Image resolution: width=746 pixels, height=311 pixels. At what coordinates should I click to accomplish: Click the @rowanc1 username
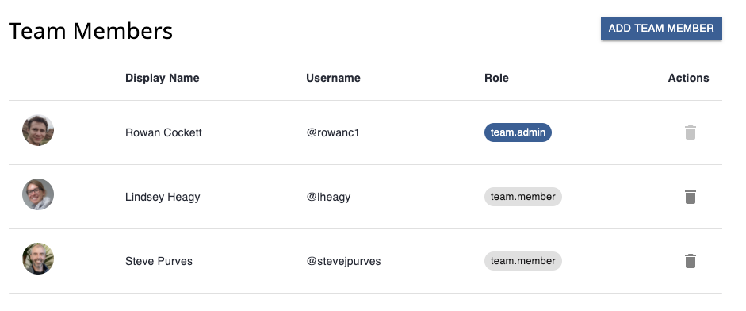332,132
